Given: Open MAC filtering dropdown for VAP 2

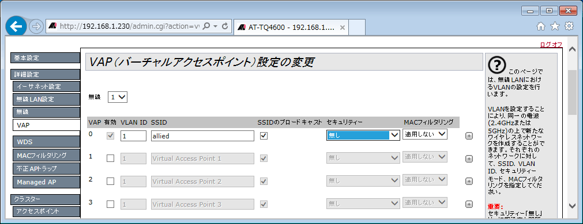Looking at the screenshot, I should [425, 180].
